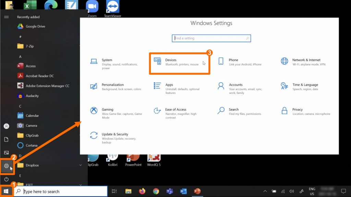The height and width of the screenshot is (197, 351).
Task: Open the TeamViewer desktop shortcut
Action: (x=112, y=9)
